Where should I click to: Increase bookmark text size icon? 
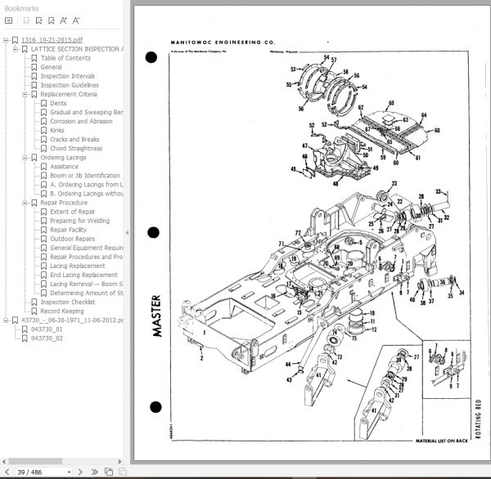(64, 20)
